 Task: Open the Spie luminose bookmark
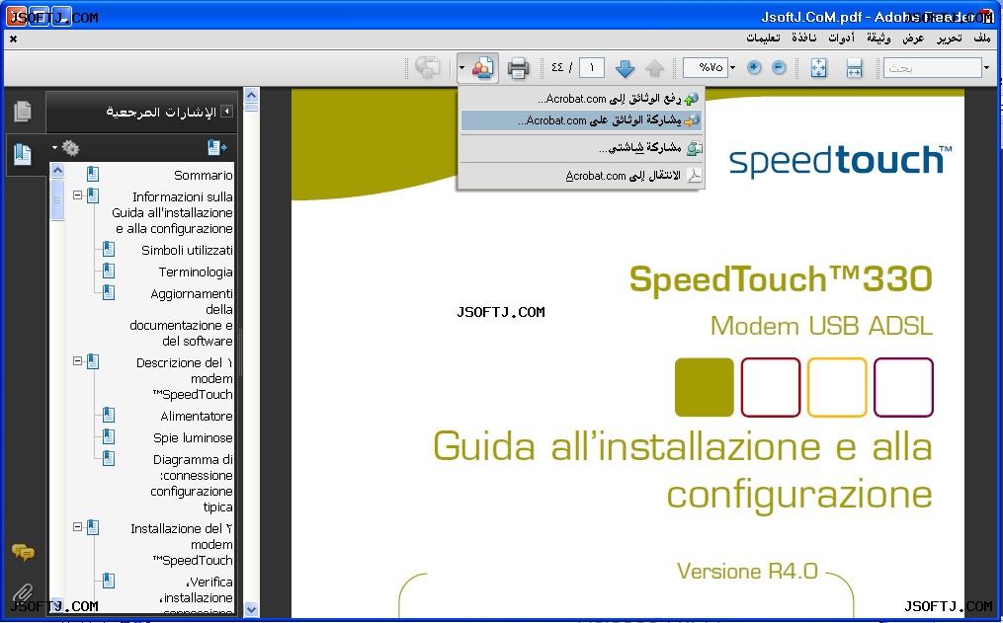(193, 437)
